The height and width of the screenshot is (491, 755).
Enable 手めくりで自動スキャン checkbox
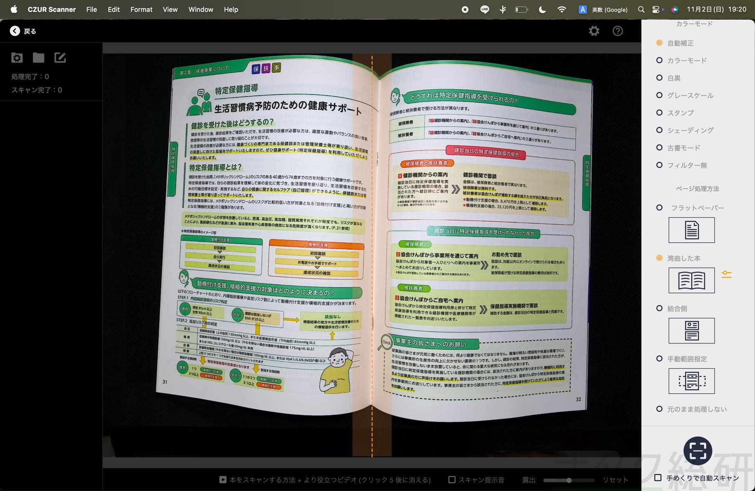pos(658,477)
